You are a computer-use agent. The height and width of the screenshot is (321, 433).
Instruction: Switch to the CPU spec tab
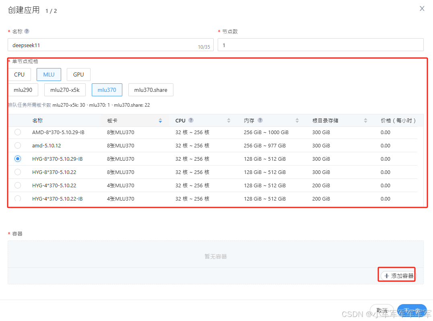pos(19,75)
